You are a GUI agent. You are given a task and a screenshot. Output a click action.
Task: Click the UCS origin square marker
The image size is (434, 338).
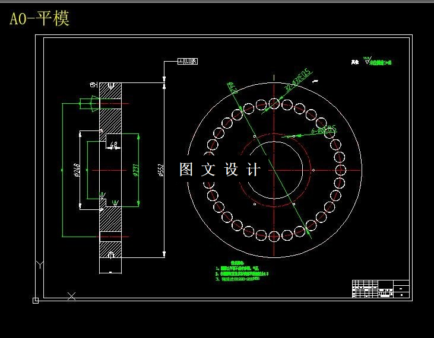tap(36, 301)
